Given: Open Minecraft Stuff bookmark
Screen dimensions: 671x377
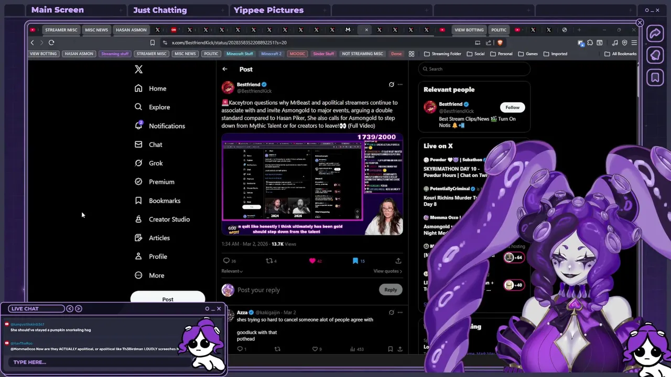Looking at the screenshot, I should [240, 53].
